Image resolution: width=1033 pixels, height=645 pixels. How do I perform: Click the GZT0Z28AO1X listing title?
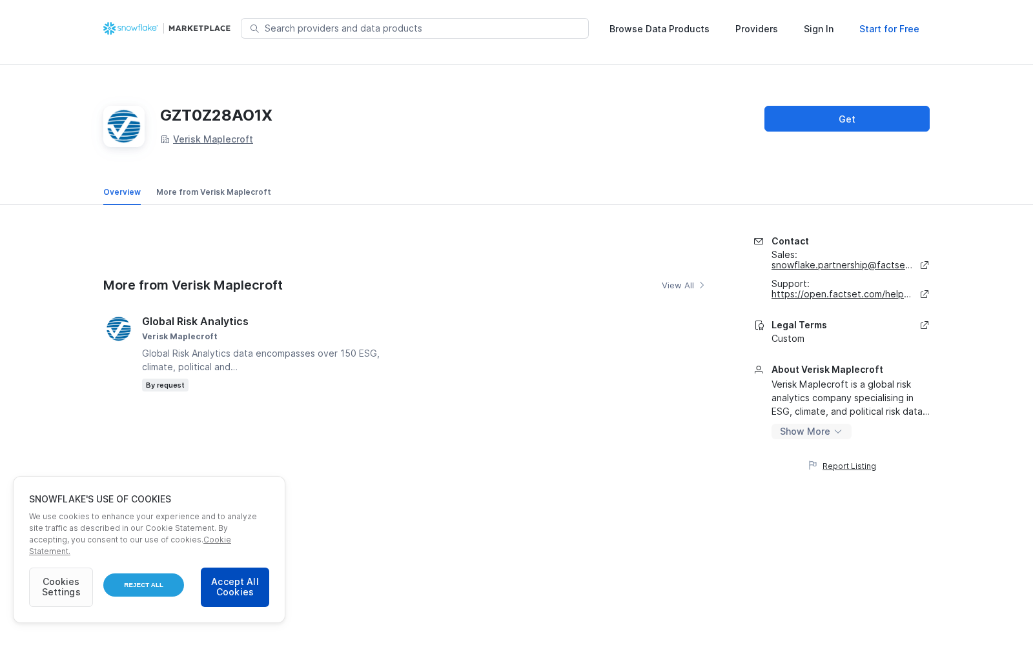coord(216,115)
